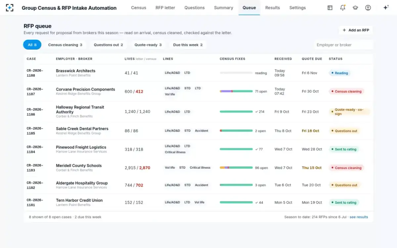Click case number CR-2026-1181
Image resolution: width=397 pixels, height=248 pixels.
tap(35, 202)
